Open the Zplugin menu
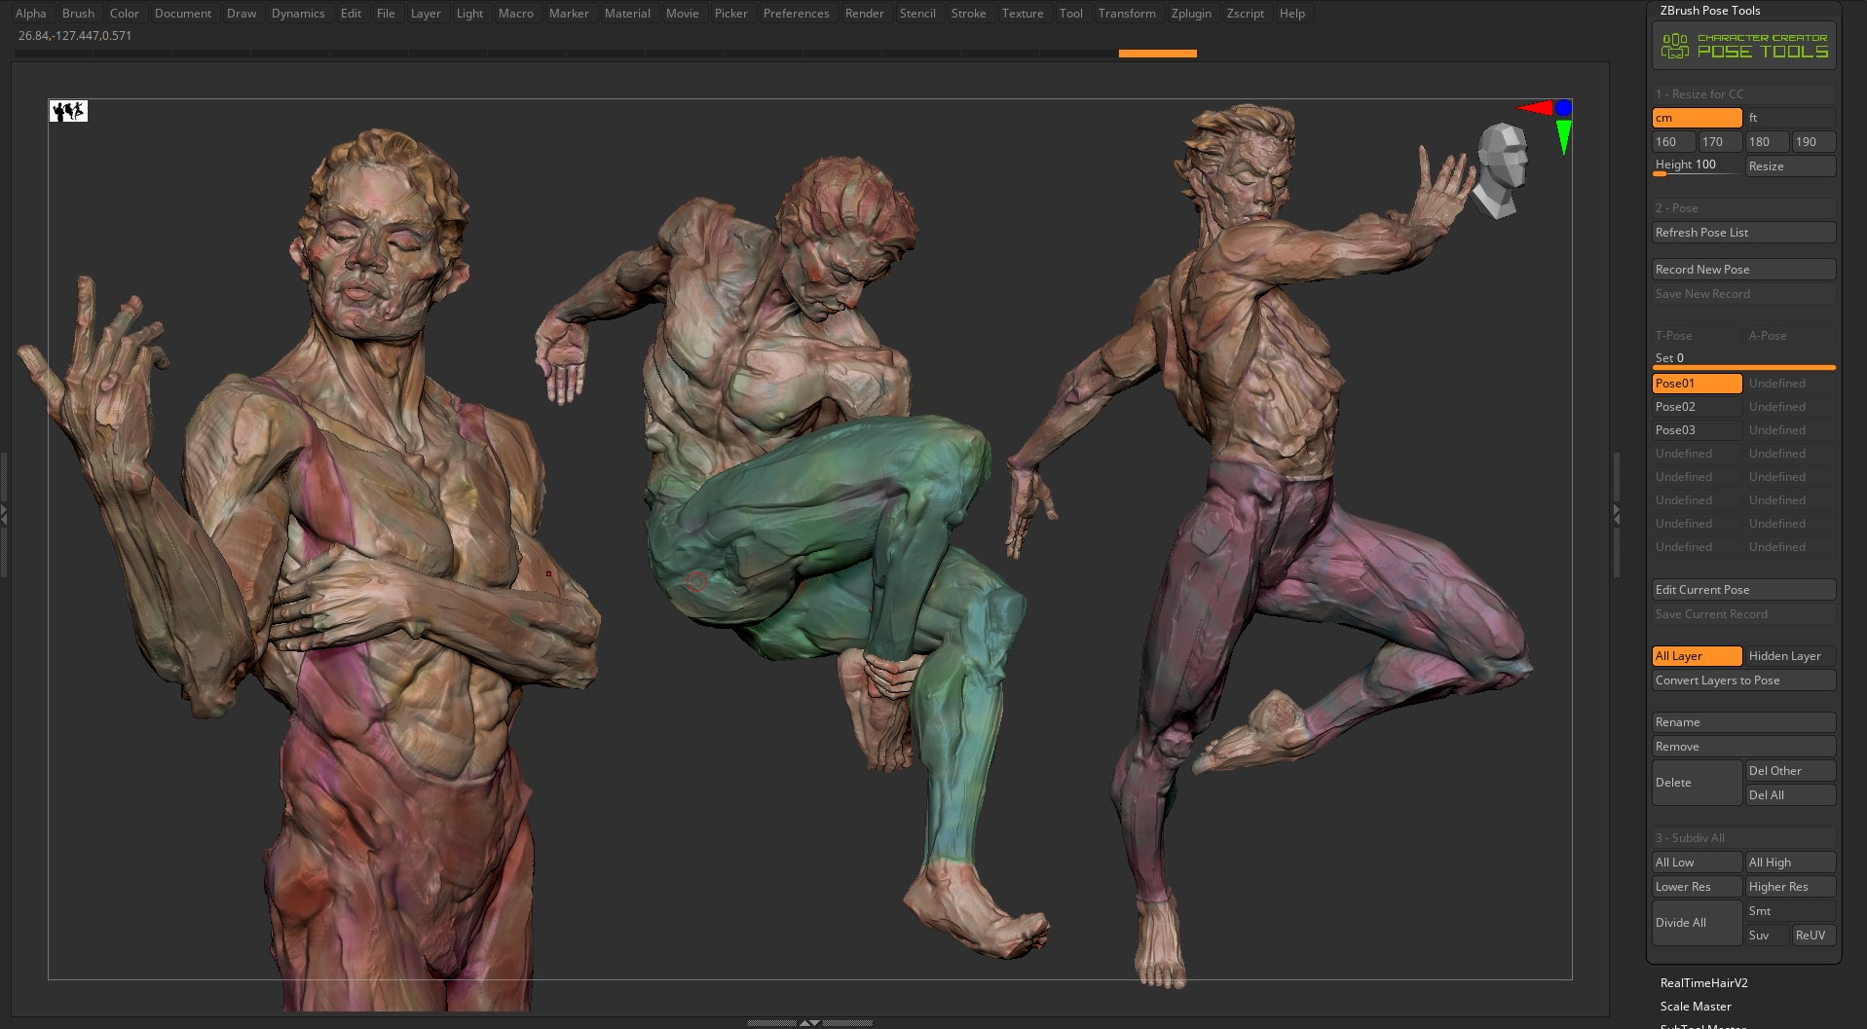This screenshot has height=1029, width=1867. coord(1190,14)
